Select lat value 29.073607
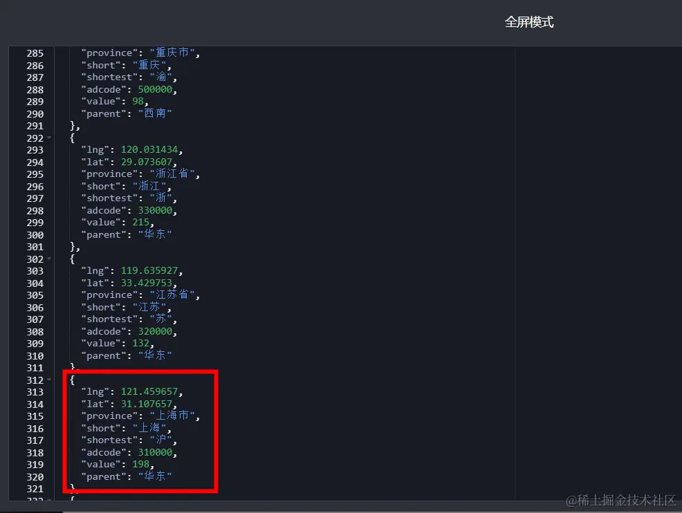Screen dimensions: 682x513 [147, 162]
